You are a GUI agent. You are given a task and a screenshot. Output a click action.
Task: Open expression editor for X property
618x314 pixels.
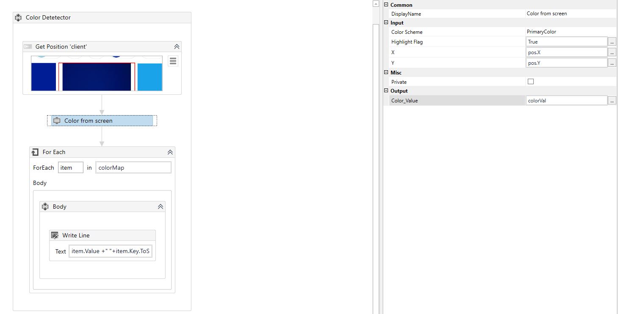pyautogui.click(x=612, y=52)
